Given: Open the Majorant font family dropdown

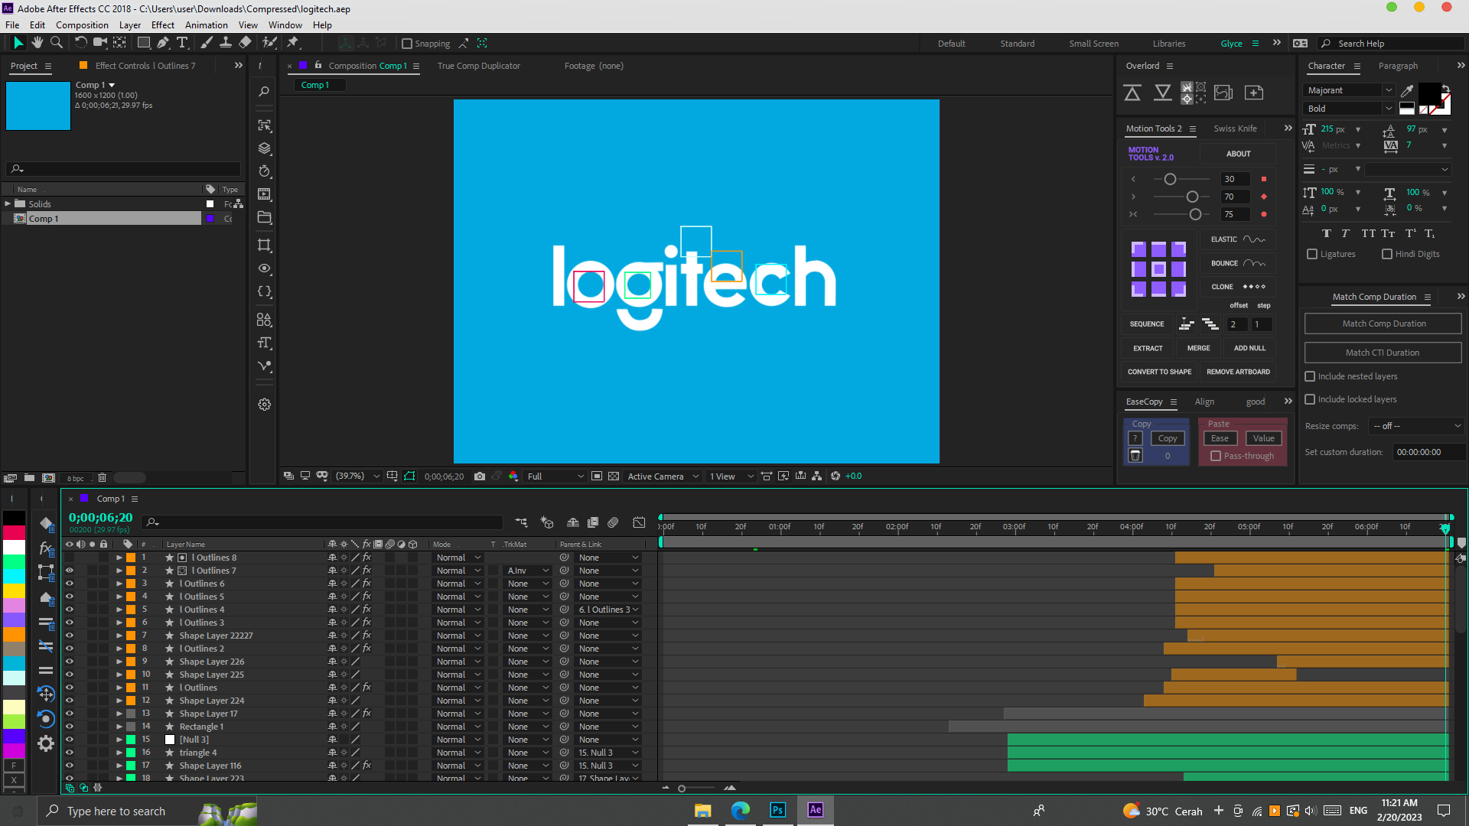Looking at the screenshot, I should tap(1350, 90).
